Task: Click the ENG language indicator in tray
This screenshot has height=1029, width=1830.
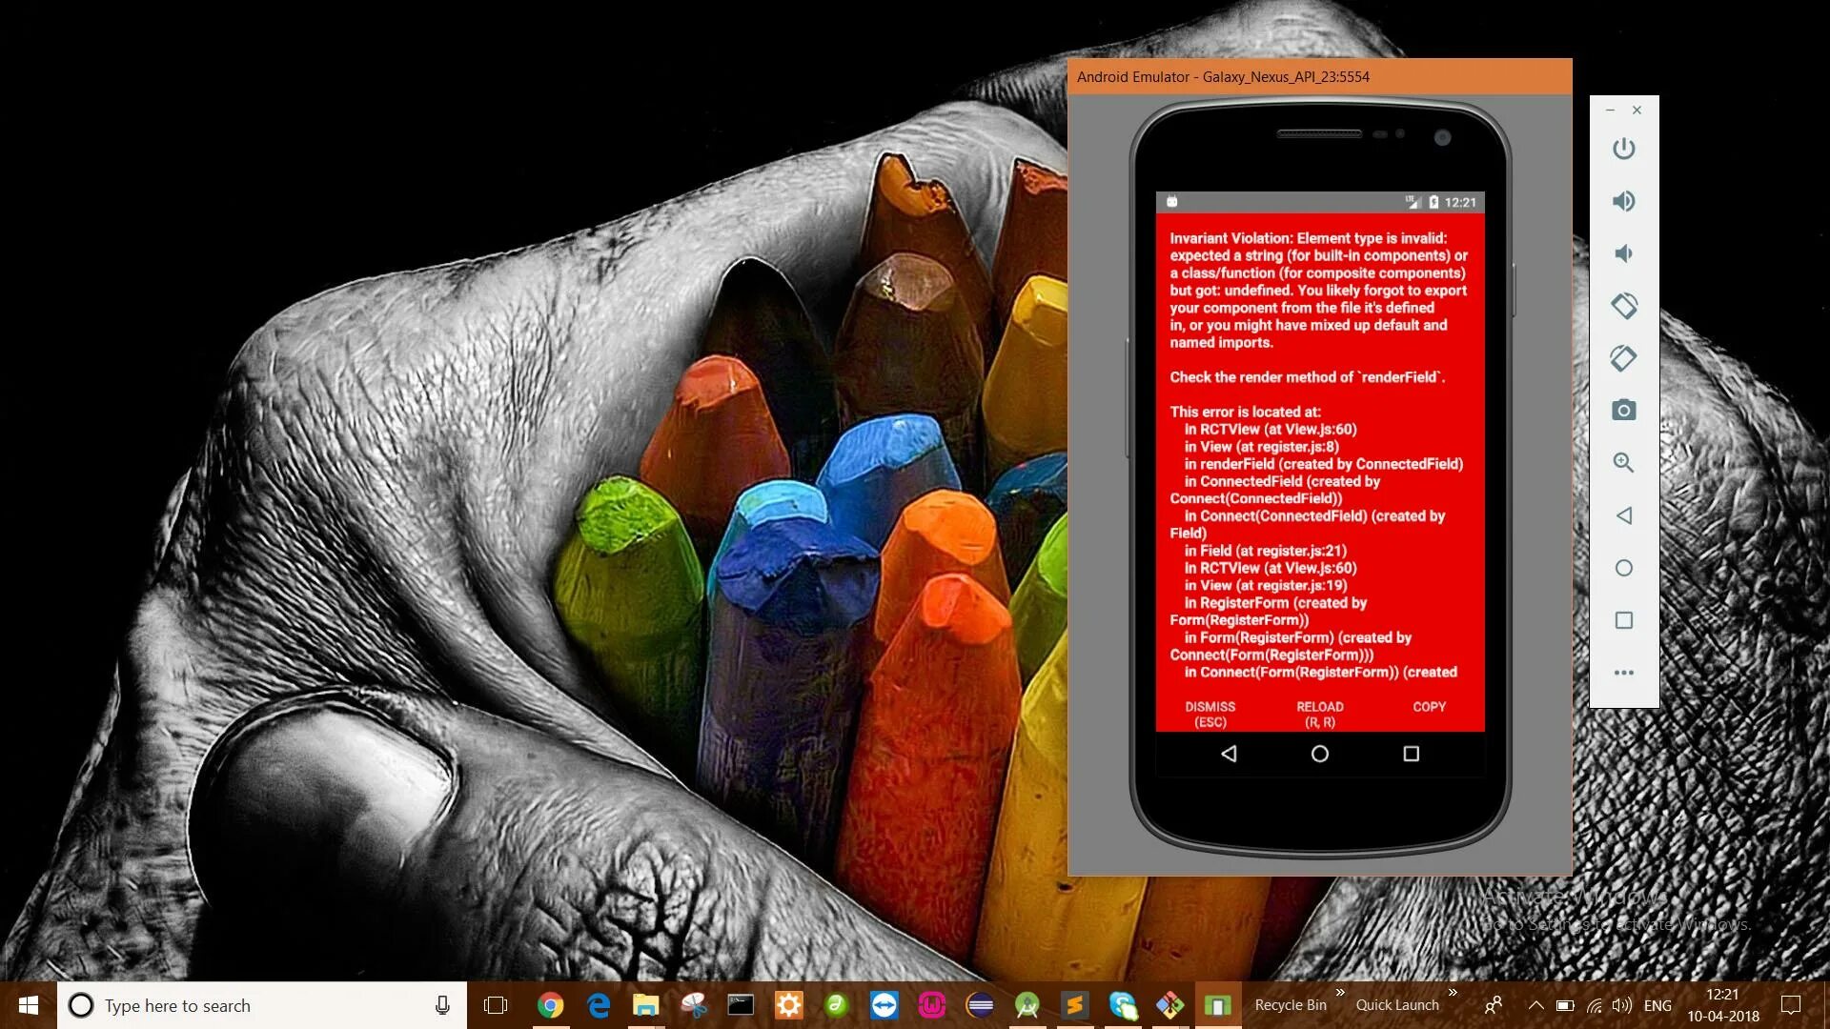Action: [x=1657, y=1005]
